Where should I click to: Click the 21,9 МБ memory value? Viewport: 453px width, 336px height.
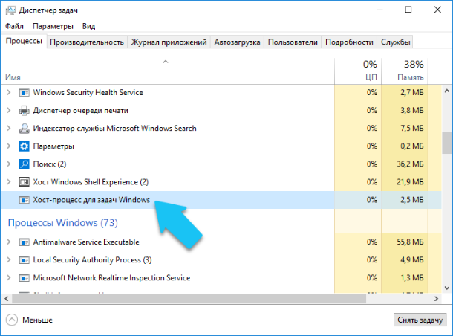[x=410, y=182]
